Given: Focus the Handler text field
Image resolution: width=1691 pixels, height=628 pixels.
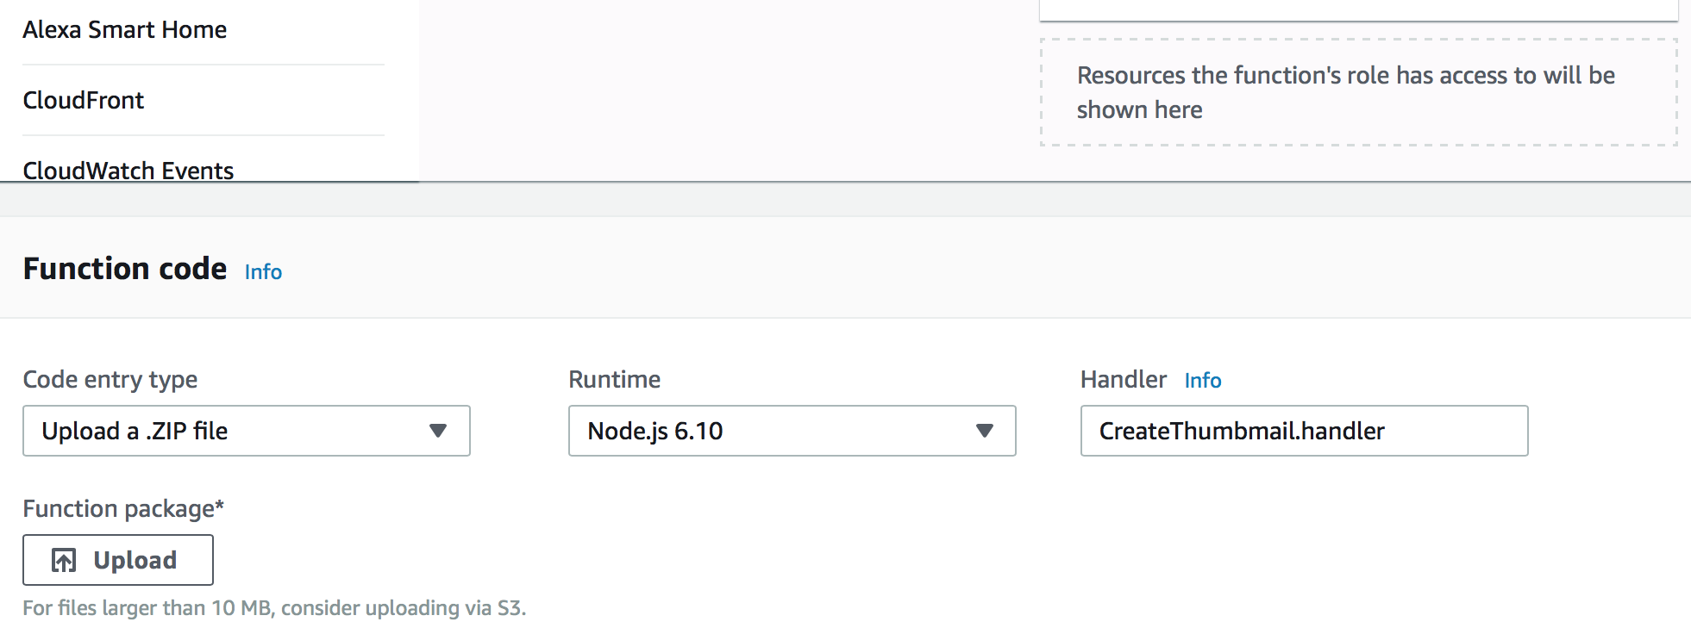Looking at the screenshot, I should [x=1303, y=431].
